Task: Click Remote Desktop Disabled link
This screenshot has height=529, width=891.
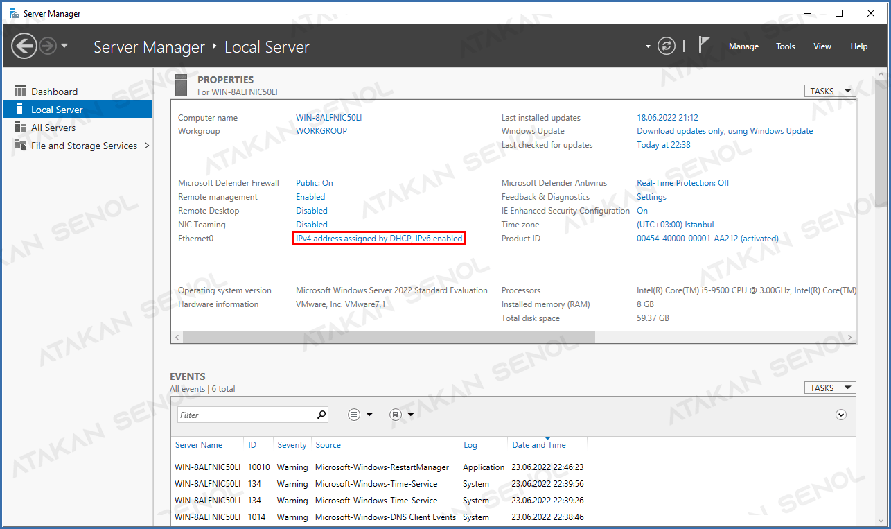Action: click(312, 211)
